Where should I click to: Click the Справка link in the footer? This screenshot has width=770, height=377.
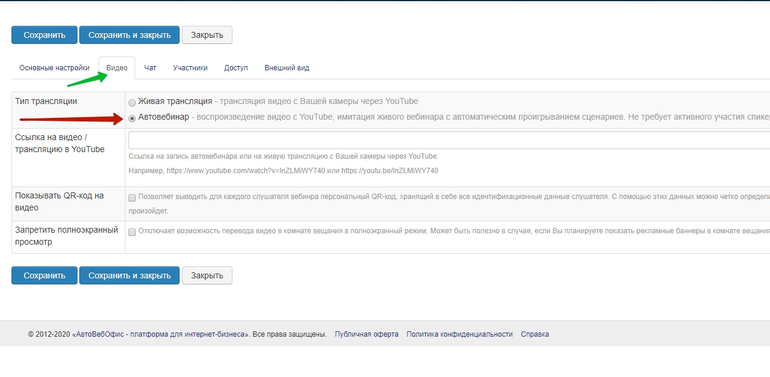[x=535, y=334]
